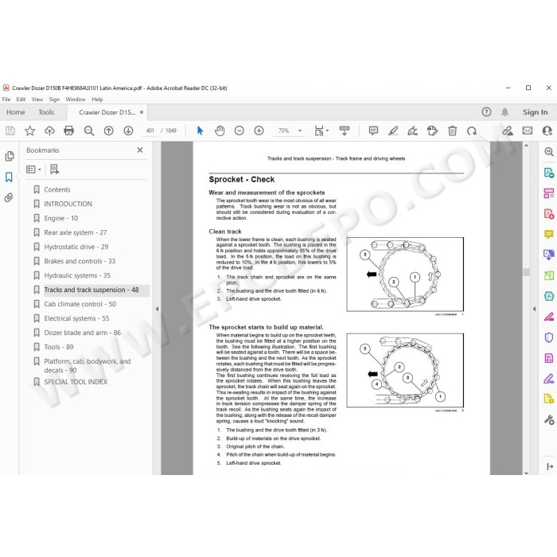Viewport: 557px width, 557px height.
Task: Open Comment tool in right pane
Action: point(549,235)
